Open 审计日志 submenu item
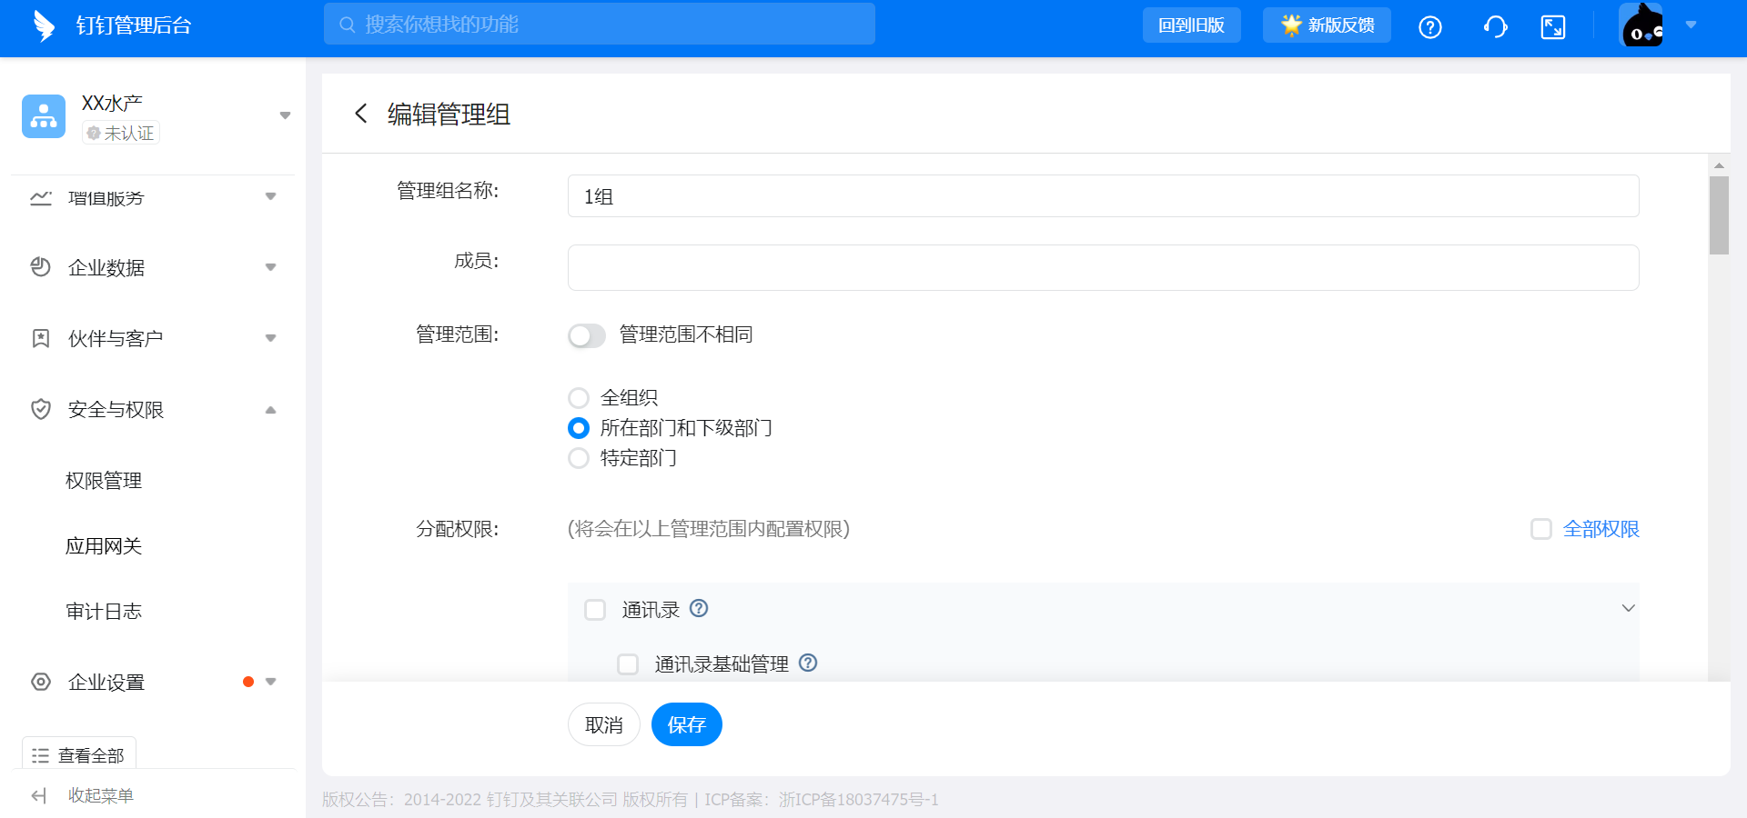 click(x=104, y=612)
